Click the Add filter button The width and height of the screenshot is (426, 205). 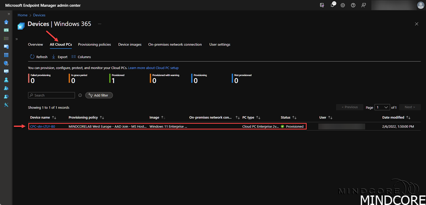tap(99, 95)
